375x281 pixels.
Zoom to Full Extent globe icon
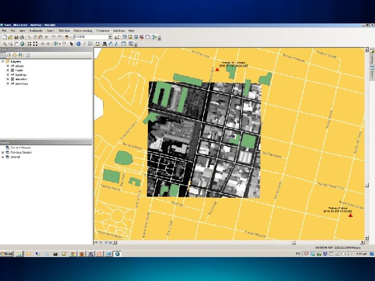(22, 44)
